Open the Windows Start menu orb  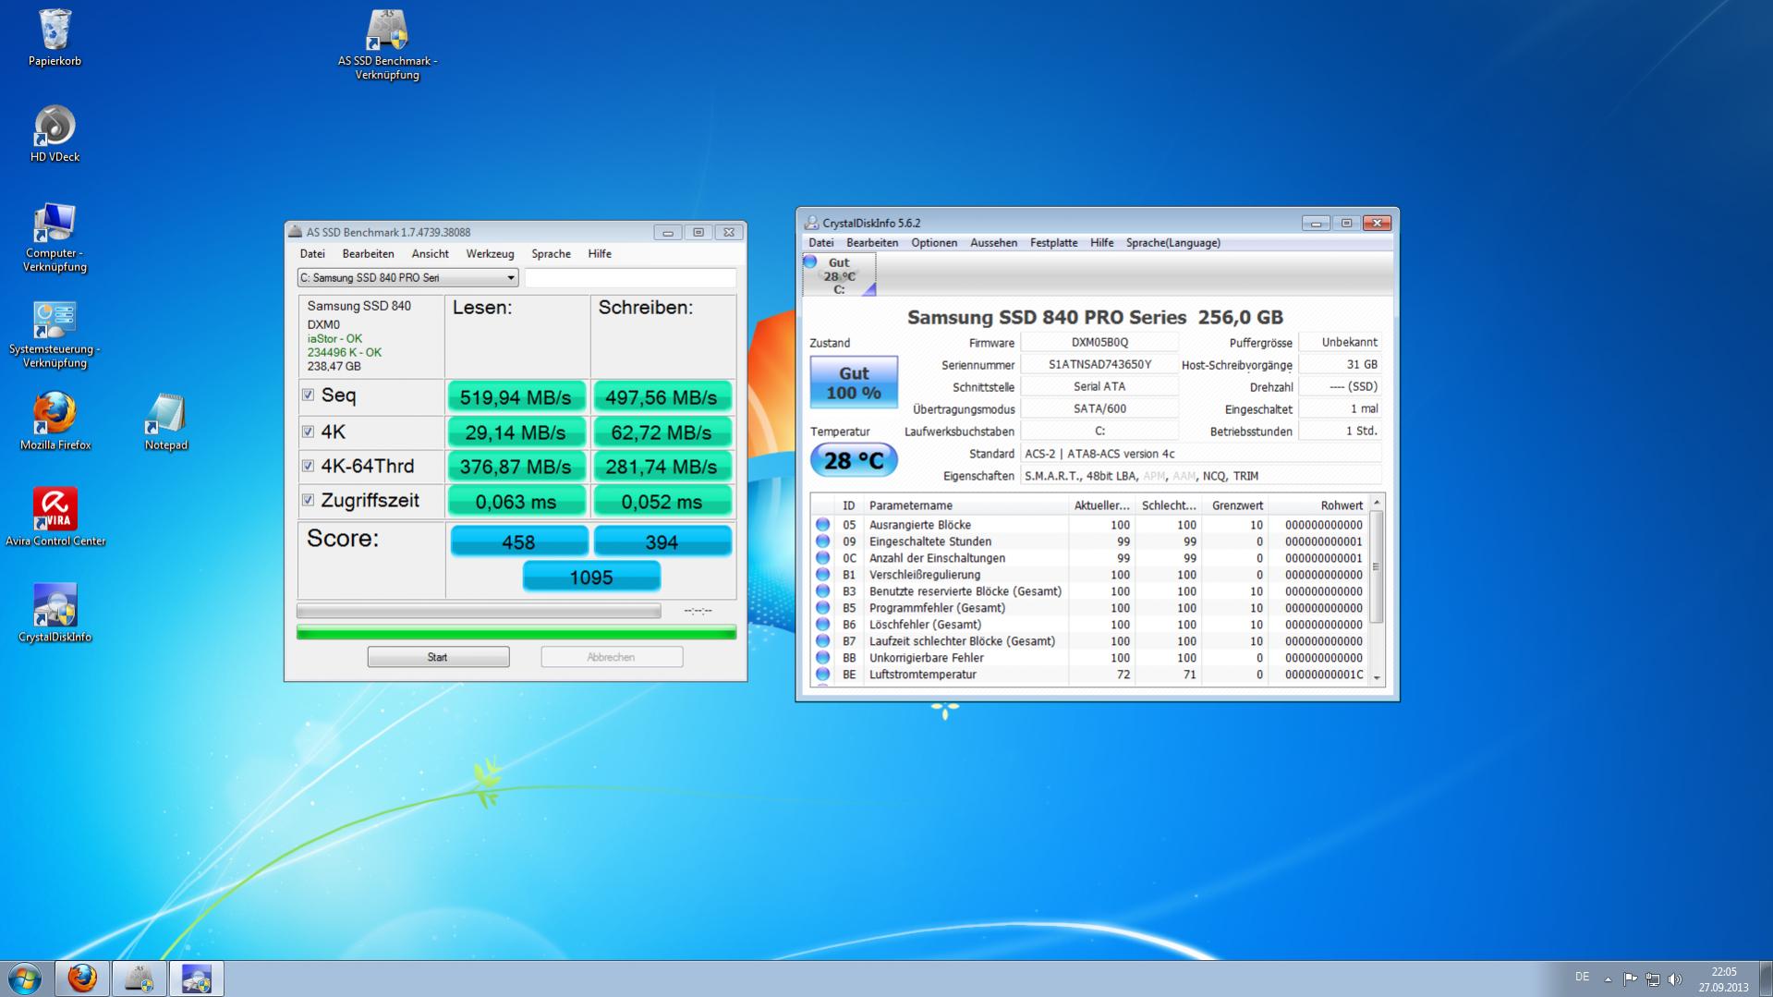[x=25, y=979]
